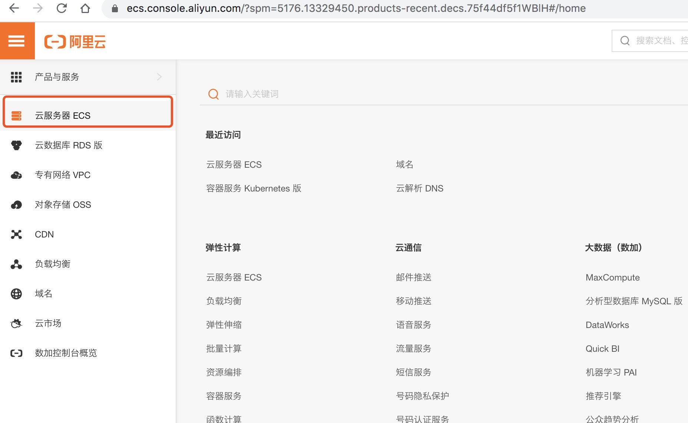The image size is (688, 423).
Task: Open 容器服务 link under 弹性计算
Action: tap(224, 396)
